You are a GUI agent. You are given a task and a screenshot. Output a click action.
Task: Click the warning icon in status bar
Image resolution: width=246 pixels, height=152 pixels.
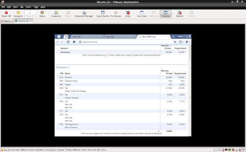tap(2, 150)
